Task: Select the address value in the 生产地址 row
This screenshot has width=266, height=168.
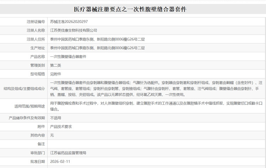Action: coord(98,48)
